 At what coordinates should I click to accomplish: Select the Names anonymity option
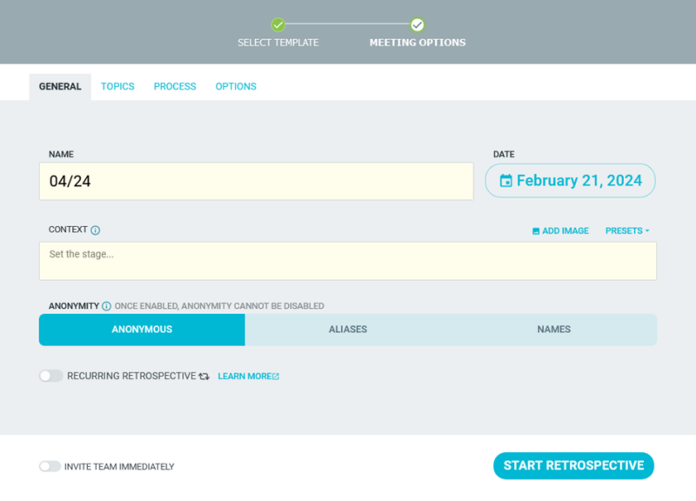(553, 330)
